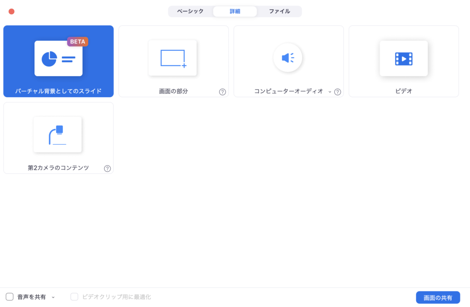Select the computer audio speaker icon
The image size is (470, 307).
pos(288,58)
